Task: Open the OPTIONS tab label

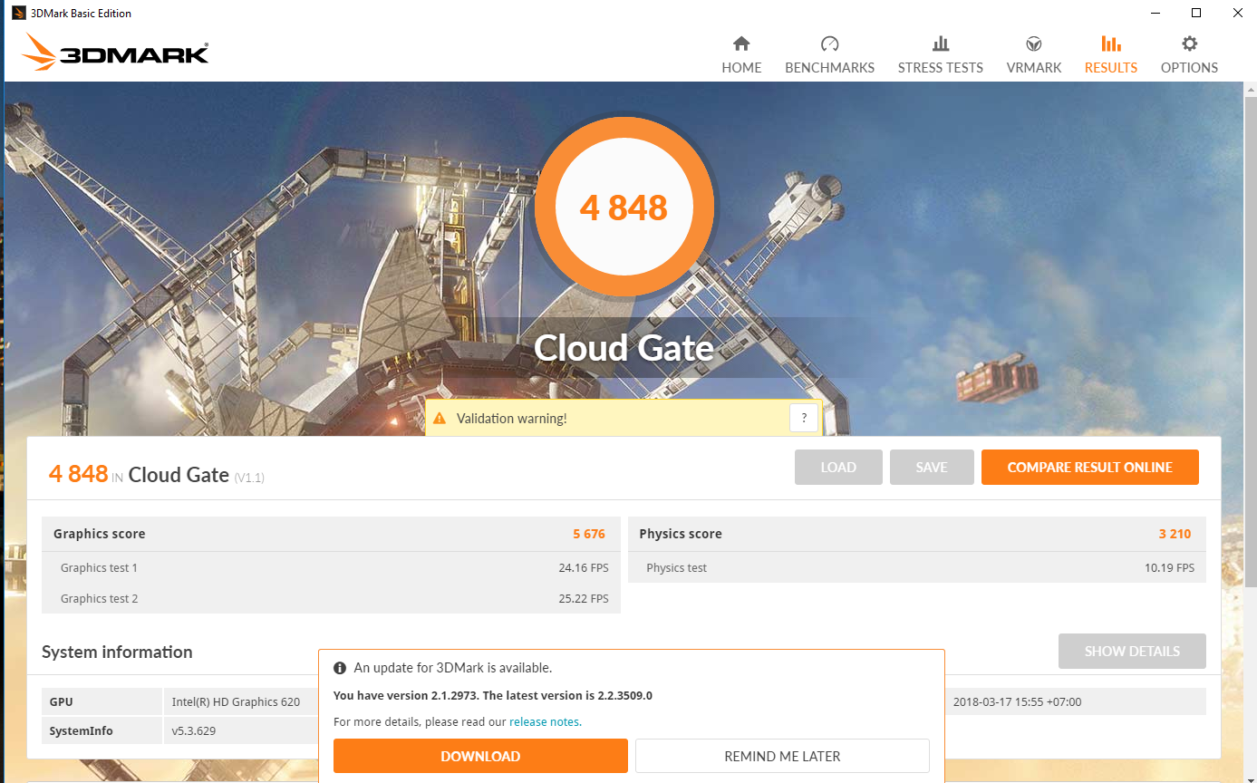Action: click(1189, 67)
